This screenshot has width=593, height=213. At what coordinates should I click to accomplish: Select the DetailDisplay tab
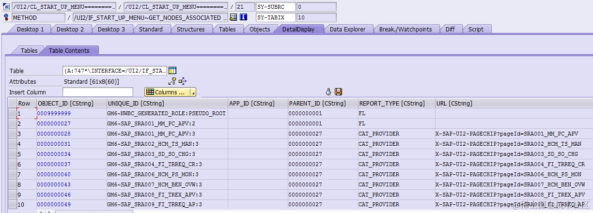pos(298,29)
